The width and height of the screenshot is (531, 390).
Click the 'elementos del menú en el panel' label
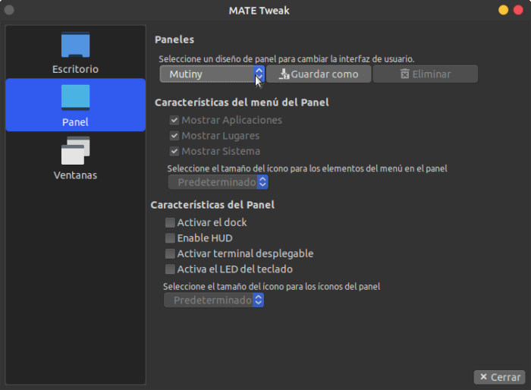(x=307, y=168)
